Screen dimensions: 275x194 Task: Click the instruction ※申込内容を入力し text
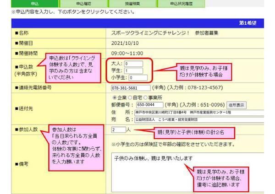click(x=73, y=12)
